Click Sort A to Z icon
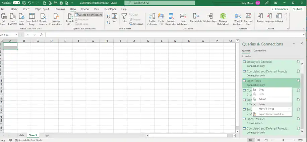Image resolution: width=307 pixels, height=142 pixels. (x=108, y=16)
